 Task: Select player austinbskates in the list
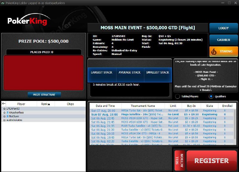tap(43, 120)
